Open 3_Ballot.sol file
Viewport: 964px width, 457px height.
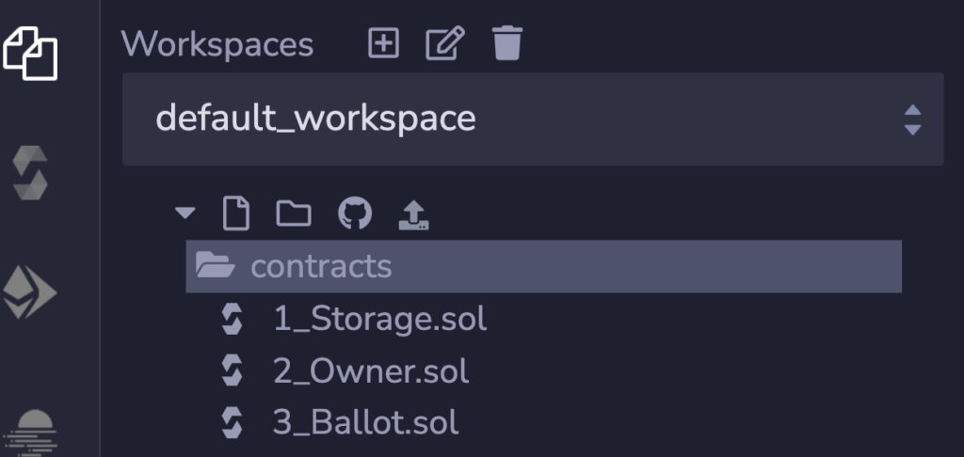366,422
